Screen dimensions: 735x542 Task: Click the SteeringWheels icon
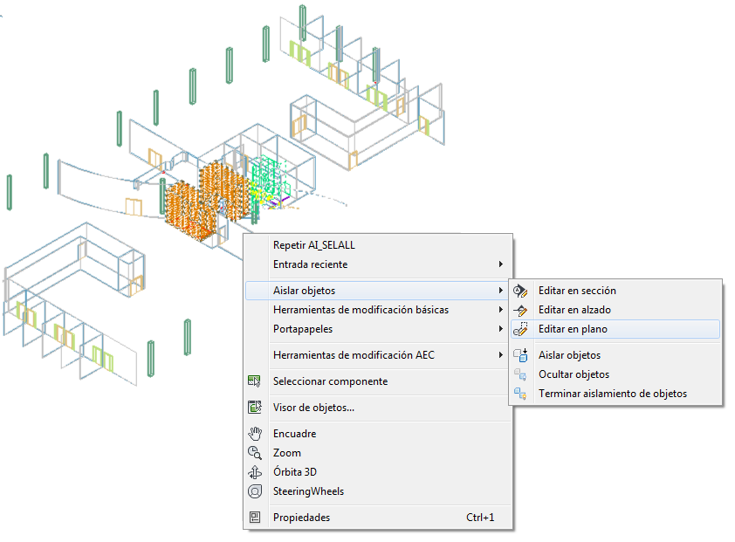pyautogui.click(x=255, y=491)
